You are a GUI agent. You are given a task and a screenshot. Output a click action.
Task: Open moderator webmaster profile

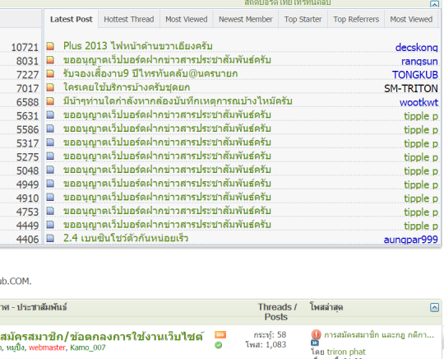pos(47,347)
